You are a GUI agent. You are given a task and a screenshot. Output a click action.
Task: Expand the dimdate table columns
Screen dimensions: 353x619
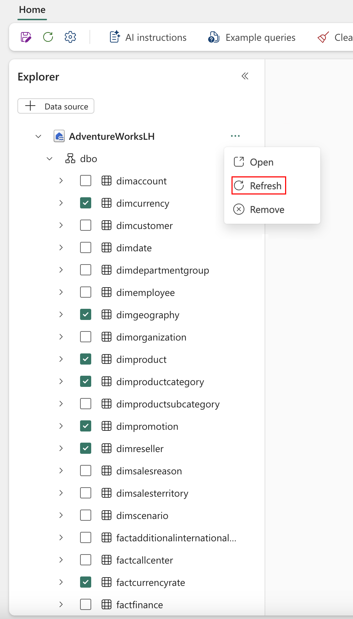(x=61, y=248)
